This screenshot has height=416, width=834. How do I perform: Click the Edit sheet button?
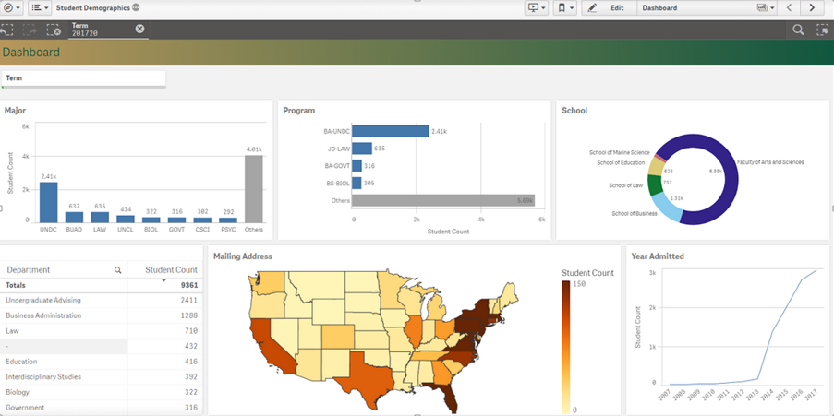point(610,8)
